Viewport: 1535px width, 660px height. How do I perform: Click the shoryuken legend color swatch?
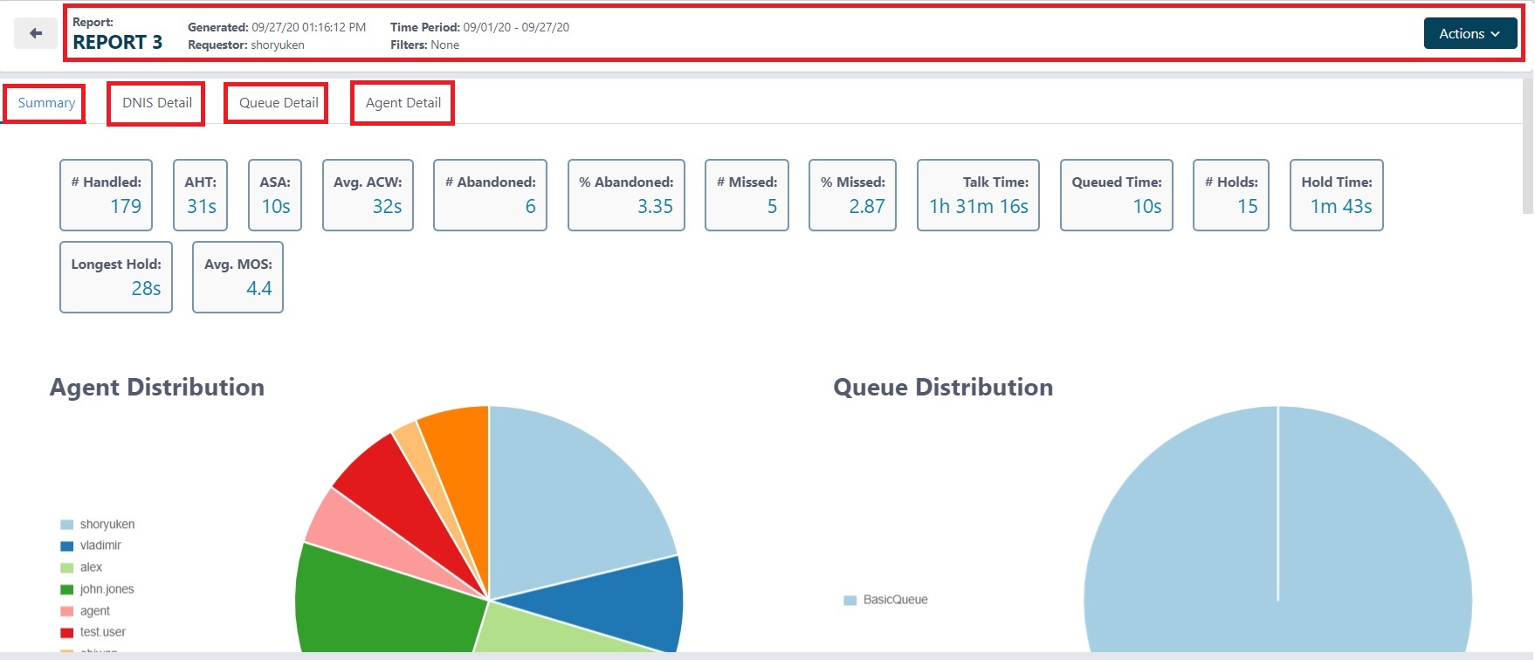tap(66, 525)
